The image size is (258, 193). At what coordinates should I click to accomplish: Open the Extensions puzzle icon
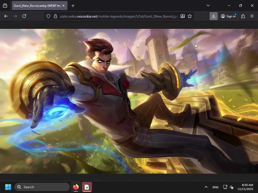(243, 16)
